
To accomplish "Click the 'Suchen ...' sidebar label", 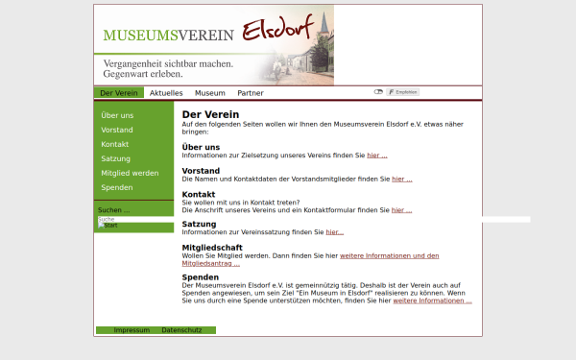I will [x=113, y=210].
